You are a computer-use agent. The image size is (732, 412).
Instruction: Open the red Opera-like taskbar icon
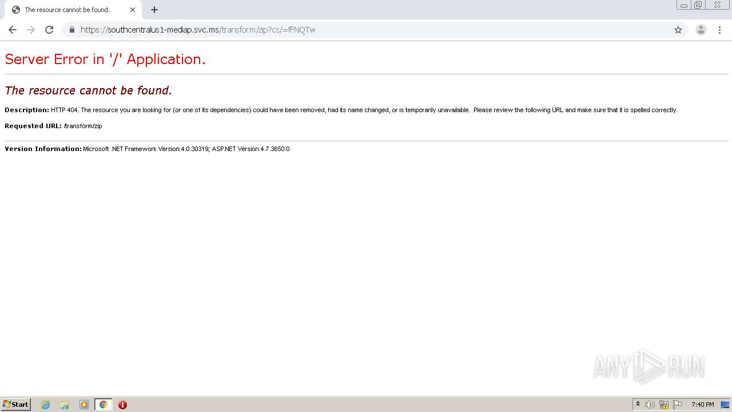[x=122, y=405]
